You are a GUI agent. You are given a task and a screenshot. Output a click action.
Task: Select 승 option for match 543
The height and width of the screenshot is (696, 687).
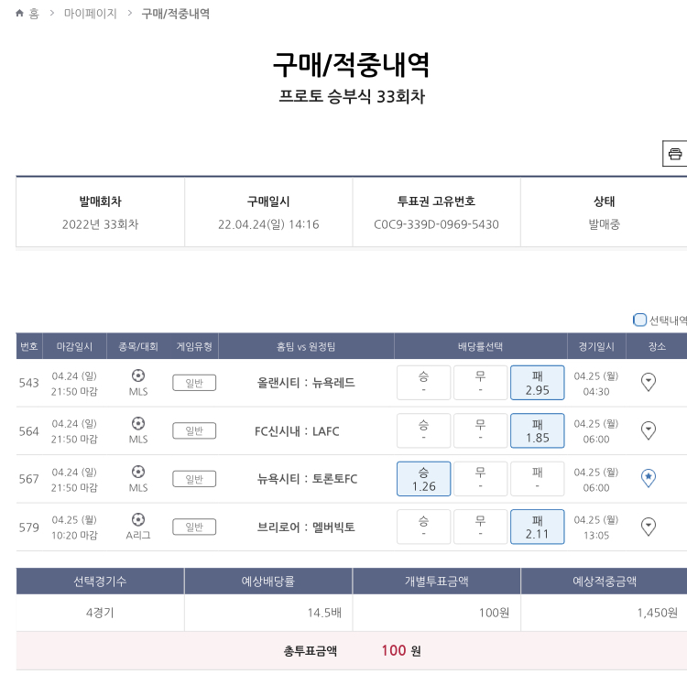[424, 383]
